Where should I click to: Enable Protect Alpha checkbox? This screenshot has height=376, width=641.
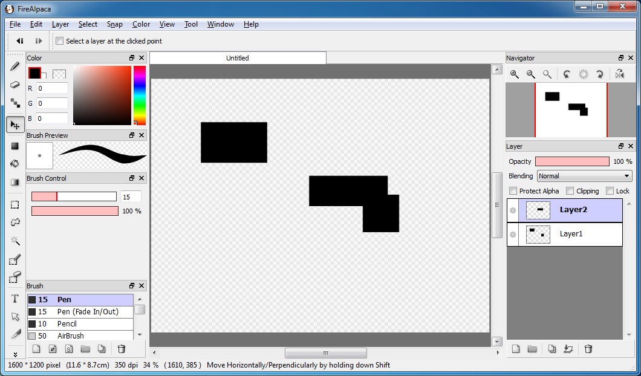pyautogui.click(x=513, y=191)
